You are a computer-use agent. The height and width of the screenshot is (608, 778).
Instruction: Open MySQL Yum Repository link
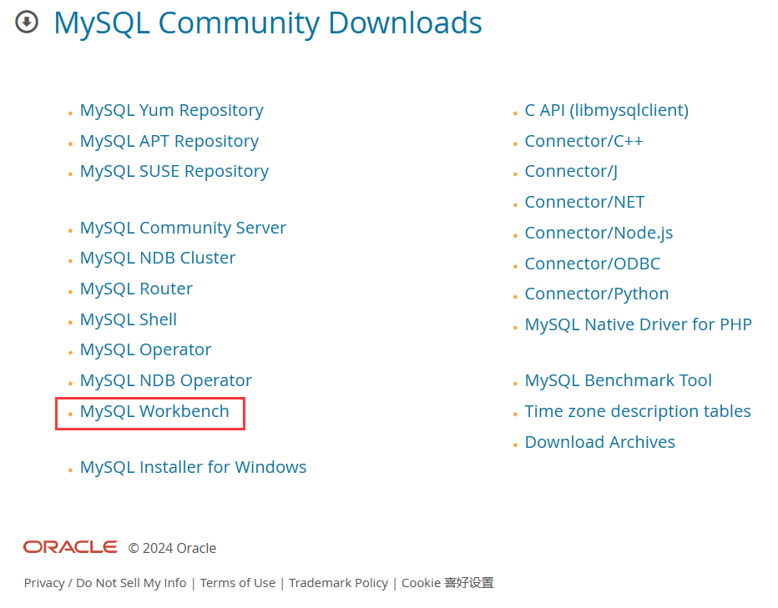click(172, 111)
